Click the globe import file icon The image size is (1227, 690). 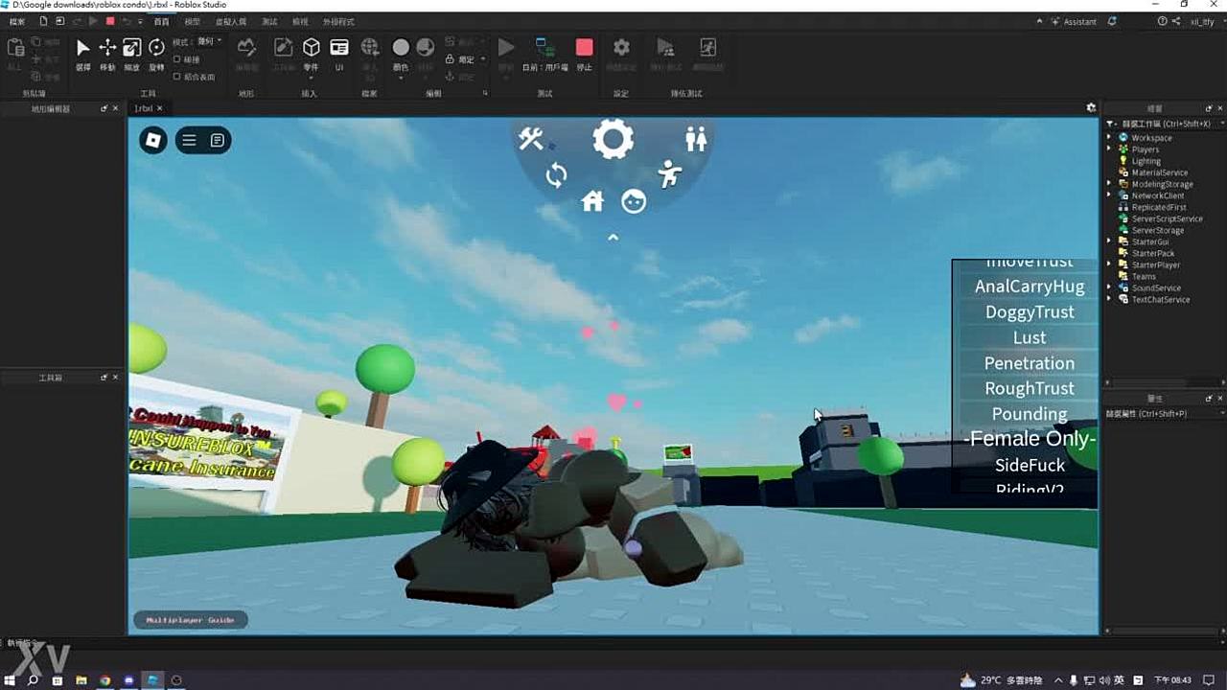(370, 48)
